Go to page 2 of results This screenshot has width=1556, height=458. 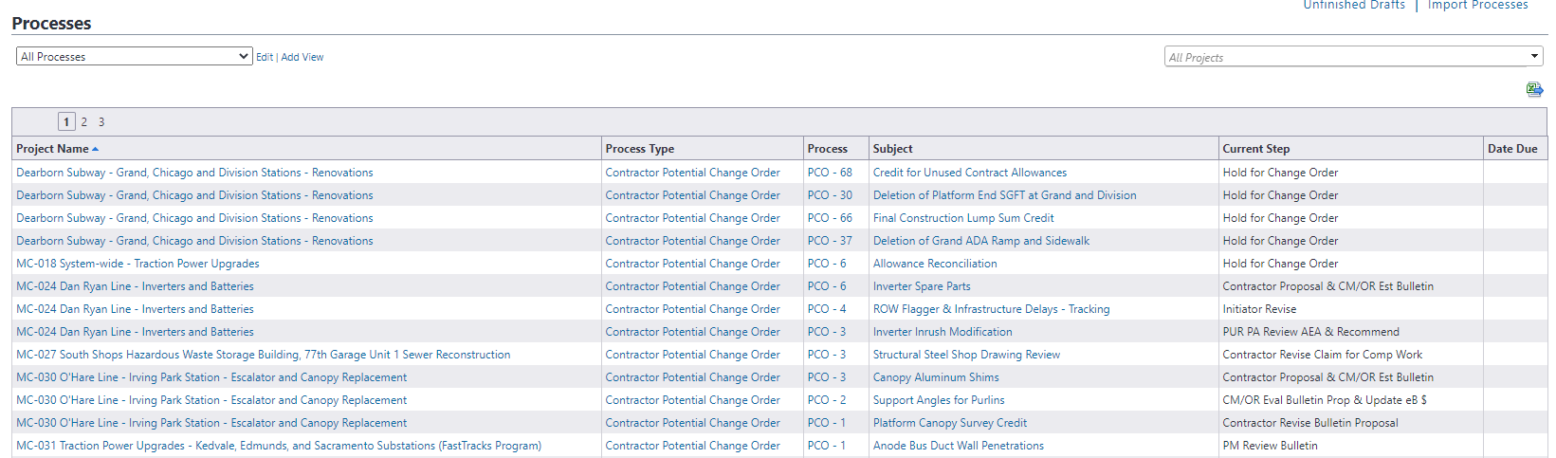pyautogui.click(x=83, y=122)
